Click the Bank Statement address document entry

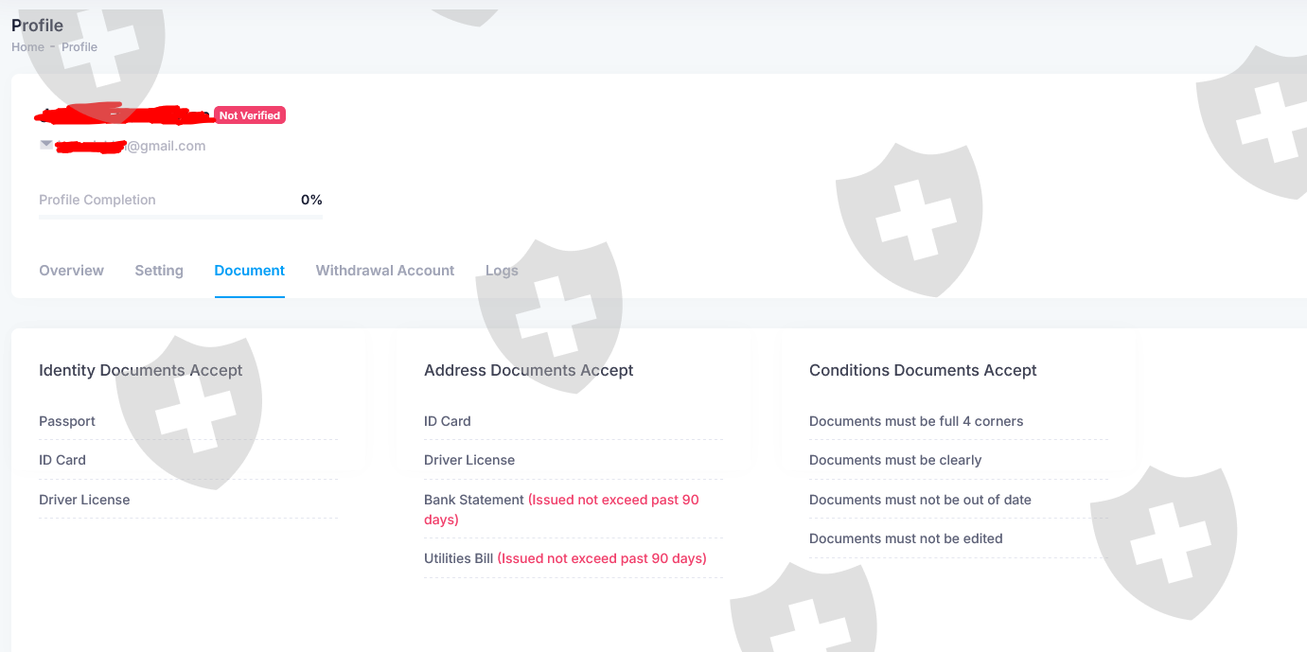[474, 500]
